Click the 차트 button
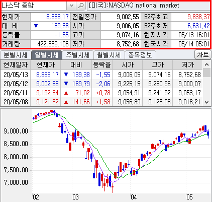Viewport: 212px width, 202px height. (203, 54)
